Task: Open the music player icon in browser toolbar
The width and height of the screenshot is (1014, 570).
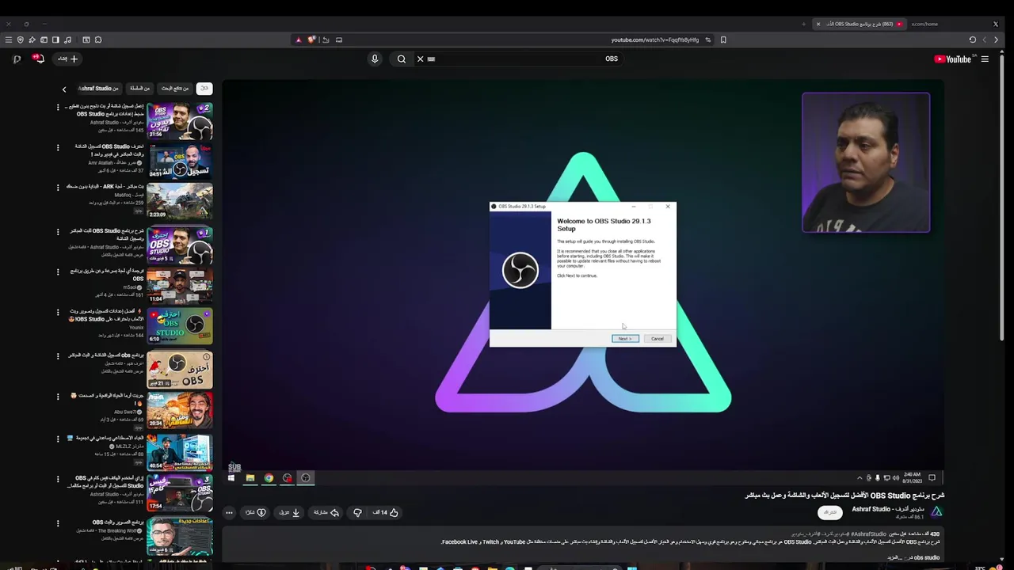Action: pyautogui.click(x=67, y=40)
